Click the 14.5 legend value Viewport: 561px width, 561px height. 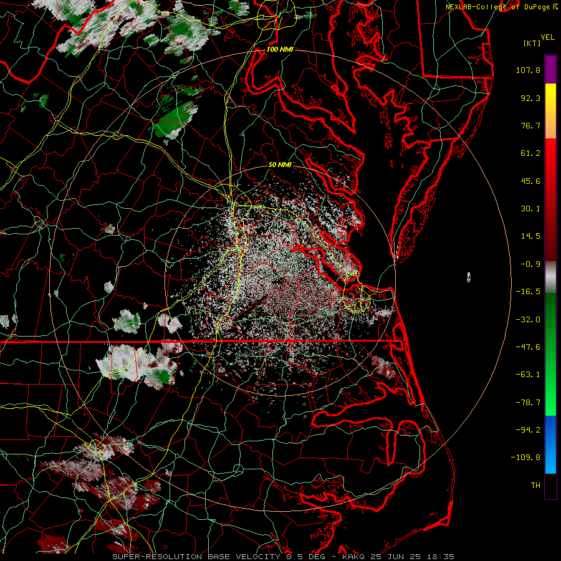pos(530,236)
